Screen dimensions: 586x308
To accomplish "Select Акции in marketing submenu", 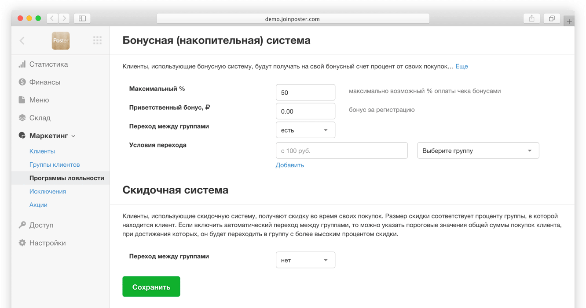I will [x=38, y=205].
